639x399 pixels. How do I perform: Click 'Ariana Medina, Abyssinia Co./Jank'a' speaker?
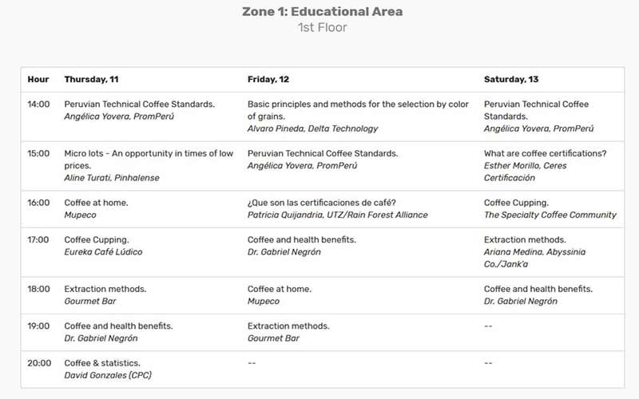click(534, 258)
